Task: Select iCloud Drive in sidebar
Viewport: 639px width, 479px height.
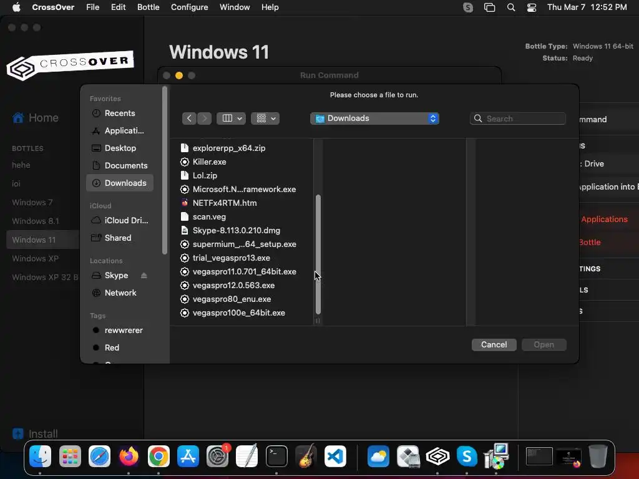Action: (x=120, y=220)
